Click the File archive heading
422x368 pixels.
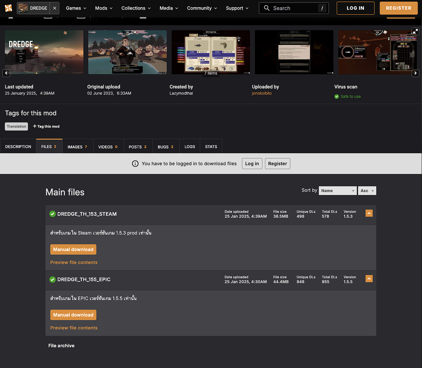(61, 346)
